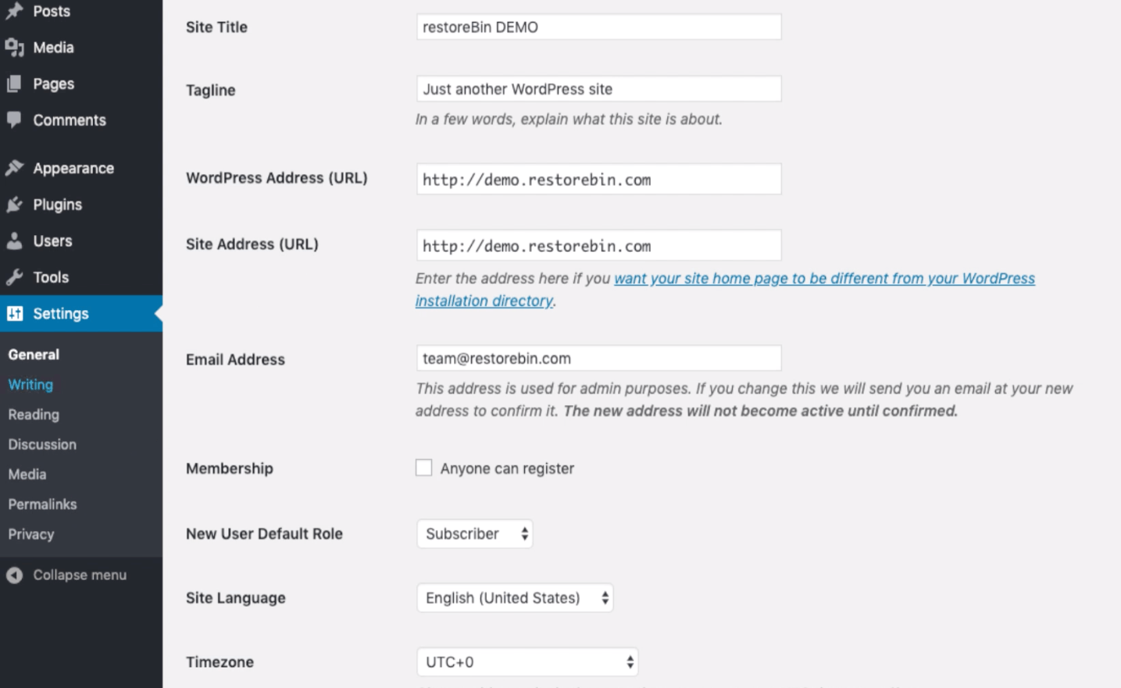Click the Collapse menu arrow icon

point(14,575)
